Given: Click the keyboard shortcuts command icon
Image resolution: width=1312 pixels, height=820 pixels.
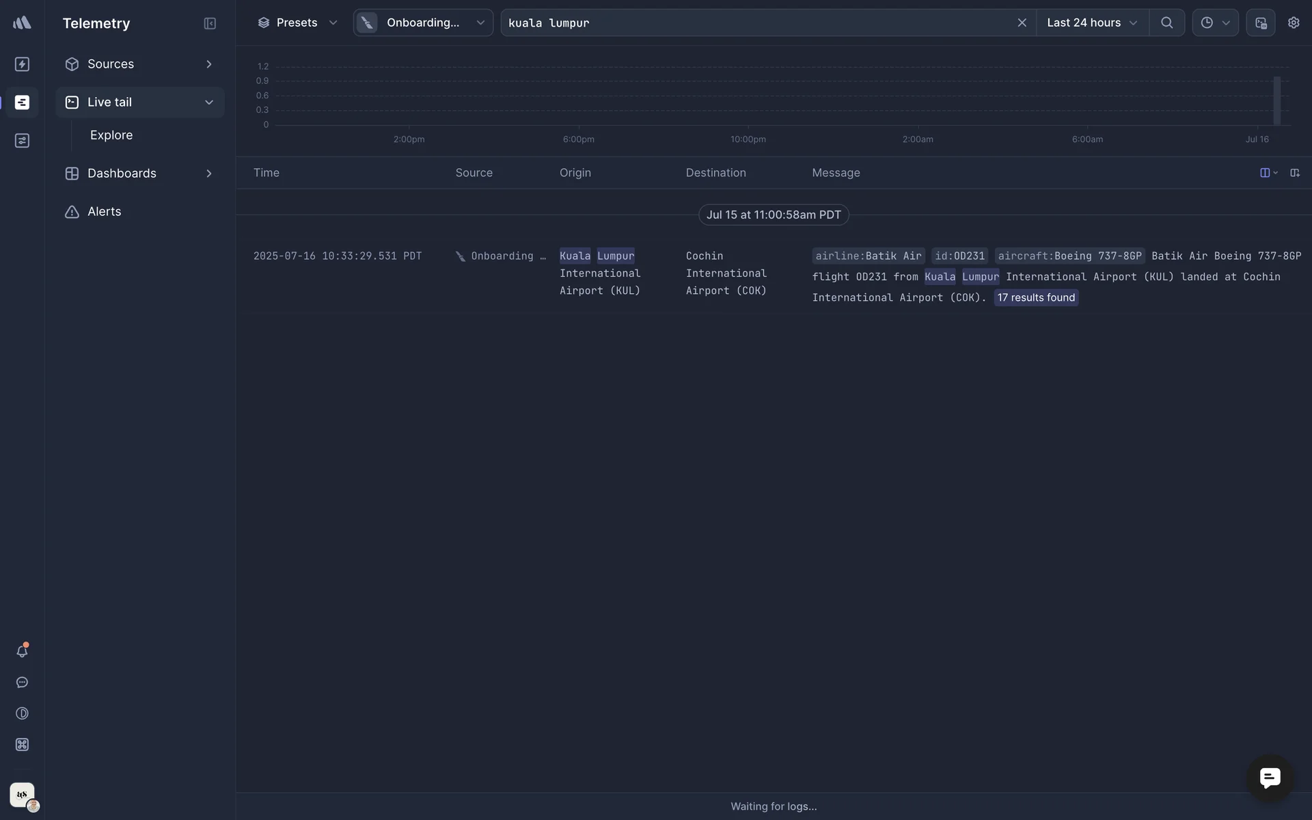Looking at the screenshot, I should coord(22,744).
